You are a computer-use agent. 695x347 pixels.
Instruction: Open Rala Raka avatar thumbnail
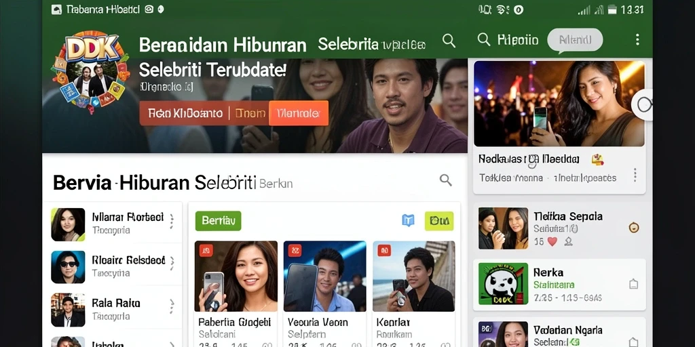(68, 310)
